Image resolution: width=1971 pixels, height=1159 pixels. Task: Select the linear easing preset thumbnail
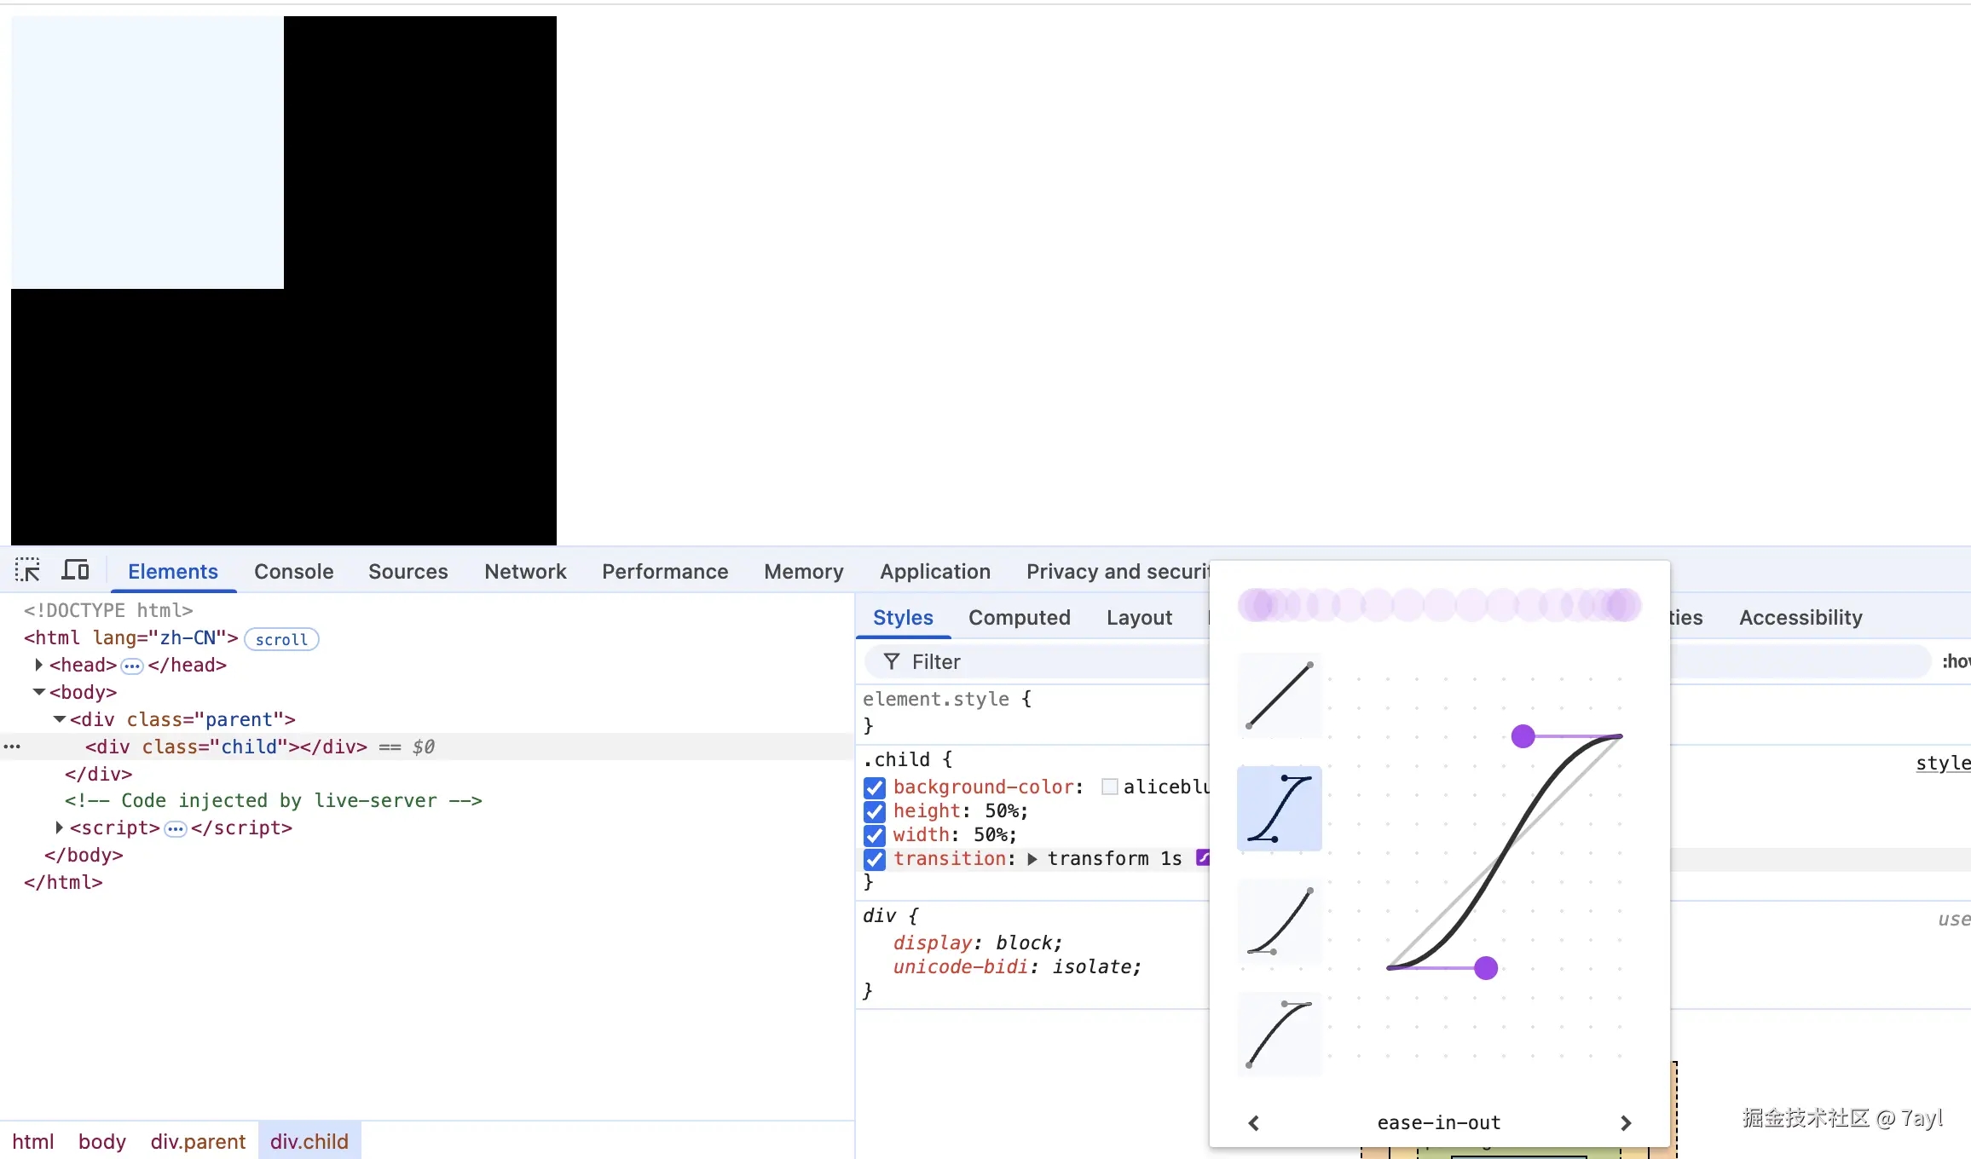(x=1279, y=695)
